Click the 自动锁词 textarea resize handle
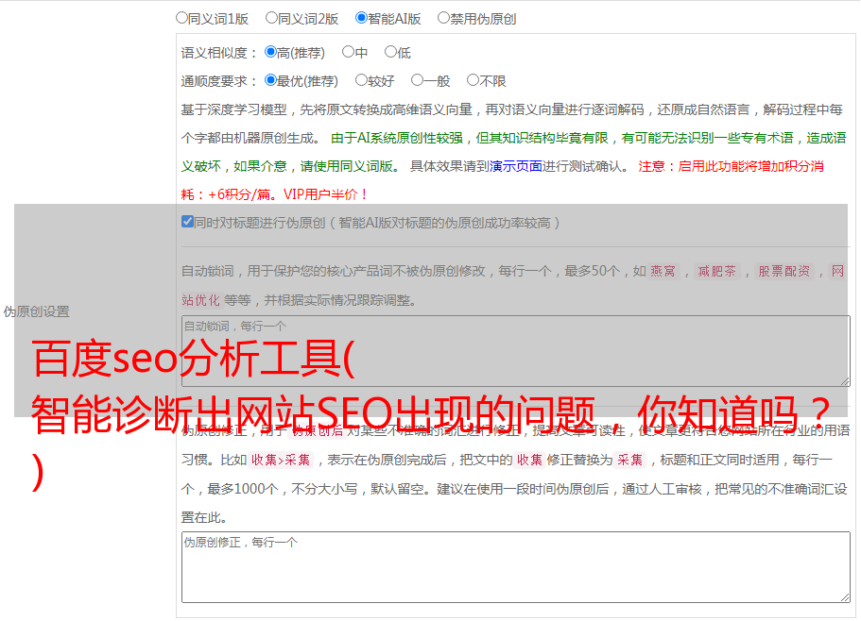Screen dimensions: 861x621 pos(845,381)
